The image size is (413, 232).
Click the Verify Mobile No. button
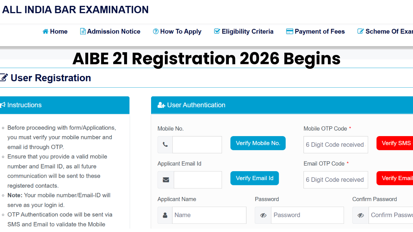pos(258,143)
